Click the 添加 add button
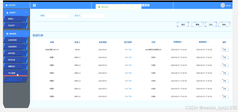This screenshot has height=112, width=238. click(211, 24)
